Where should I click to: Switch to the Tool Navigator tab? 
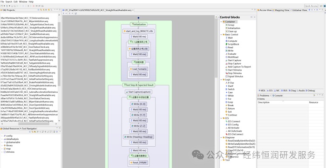click(x=28, y=129)
